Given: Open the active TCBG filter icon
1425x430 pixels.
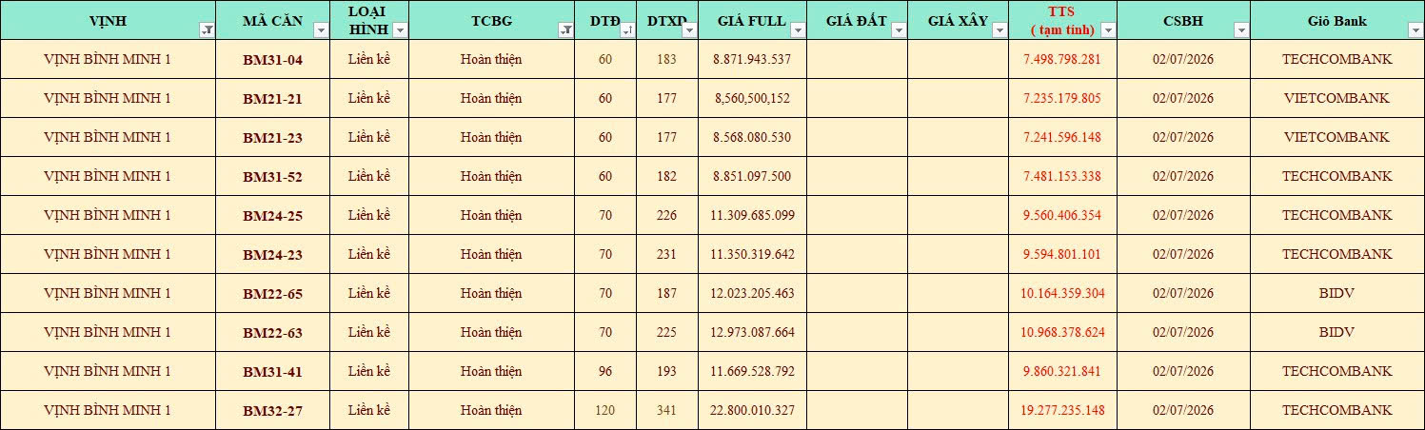Looking at the screenshot, I should (565, 30).
